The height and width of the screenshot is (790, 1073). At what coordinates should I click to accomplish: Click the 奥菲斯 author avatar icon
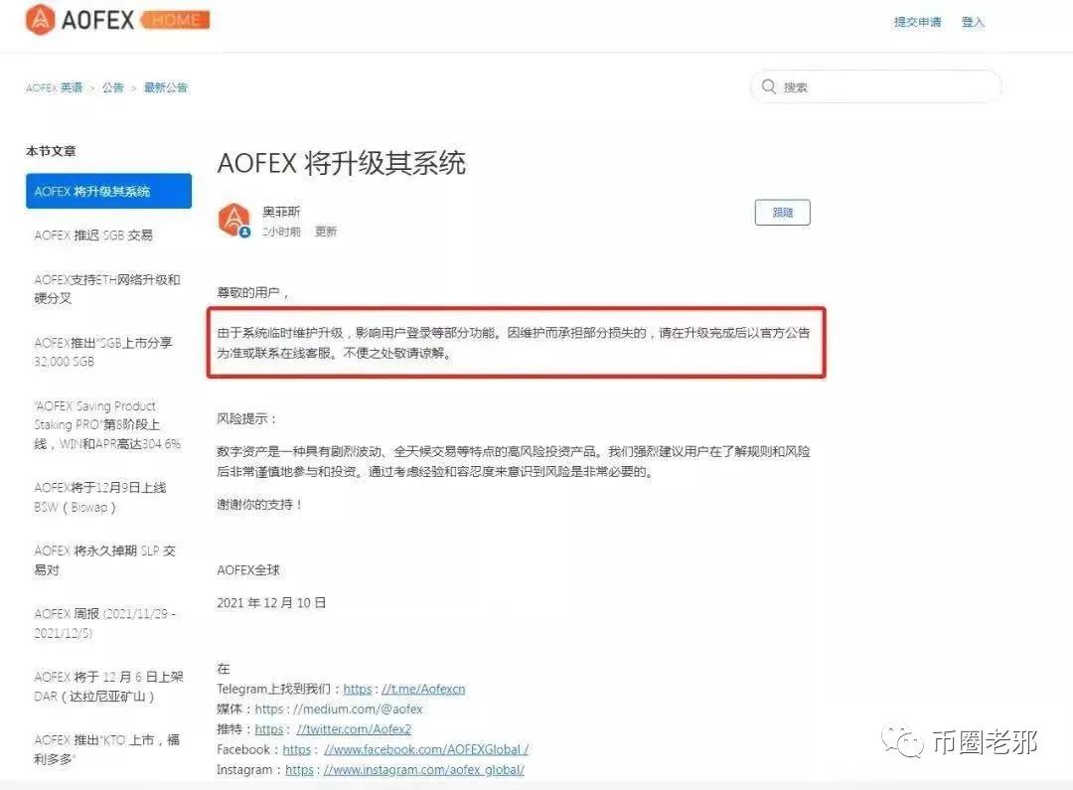(232, 221)
